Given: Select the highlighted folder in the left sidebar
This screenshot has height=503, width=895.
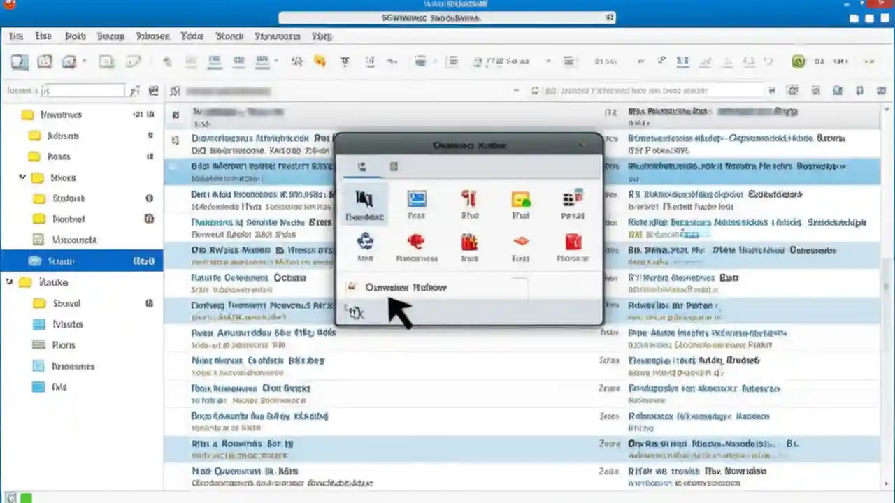Looking at the screenshot, I should pos(62,261).
